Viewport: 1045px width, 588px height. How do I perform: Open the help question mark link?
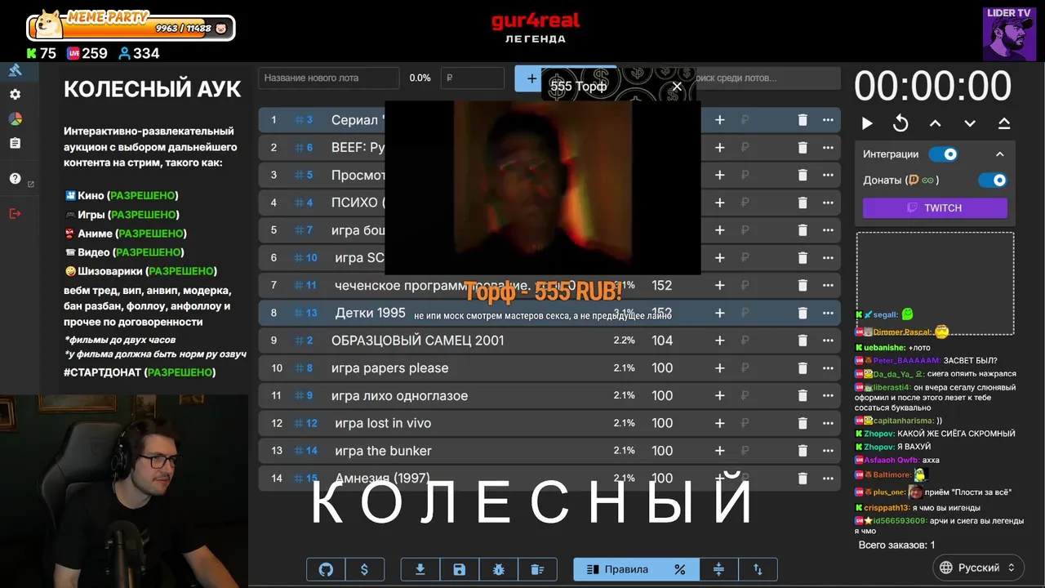tap(15, 179)
